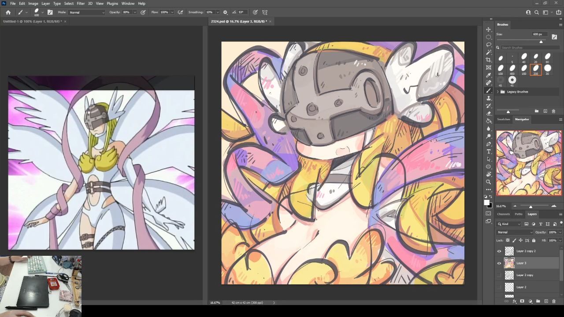Select the Brush tool in toolbar

click(x=488, y=90)
